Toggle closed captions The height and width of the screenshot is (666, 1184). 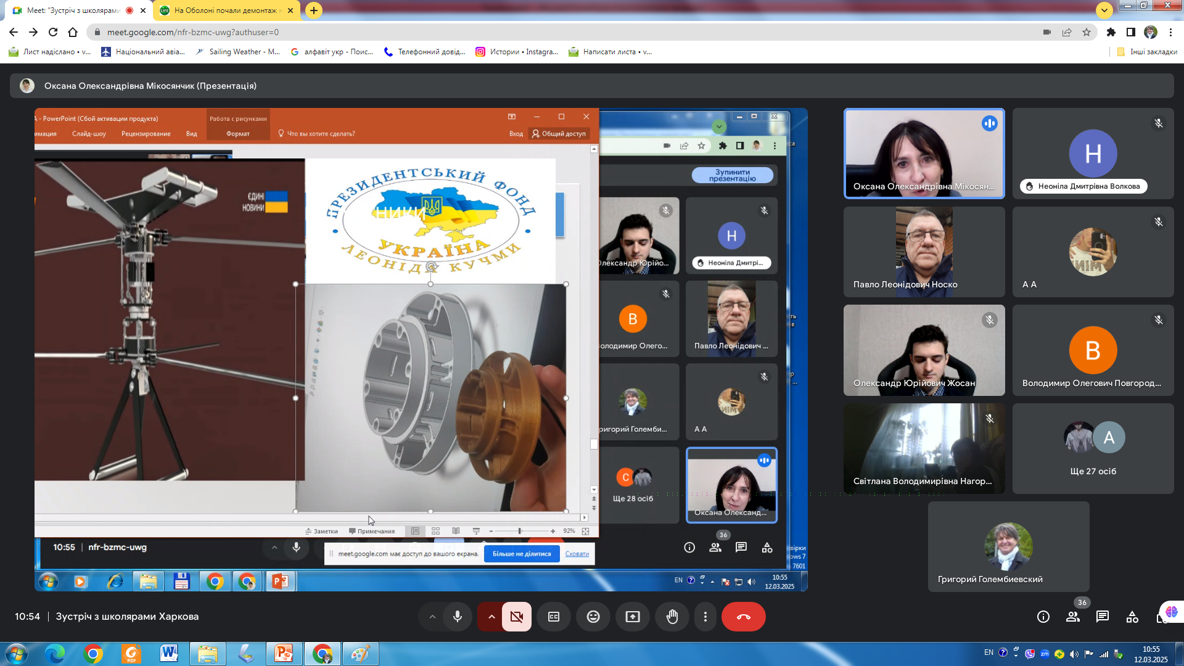pos(554,617)
